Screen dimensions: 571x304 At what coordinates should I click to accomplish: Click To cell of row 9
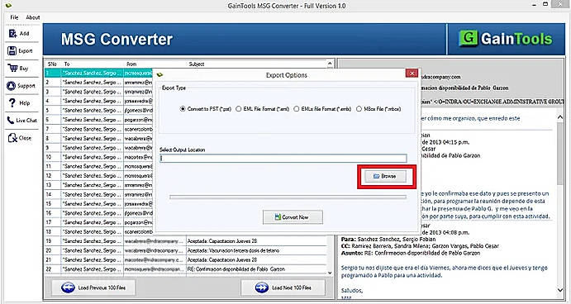[x=92, y=148]
